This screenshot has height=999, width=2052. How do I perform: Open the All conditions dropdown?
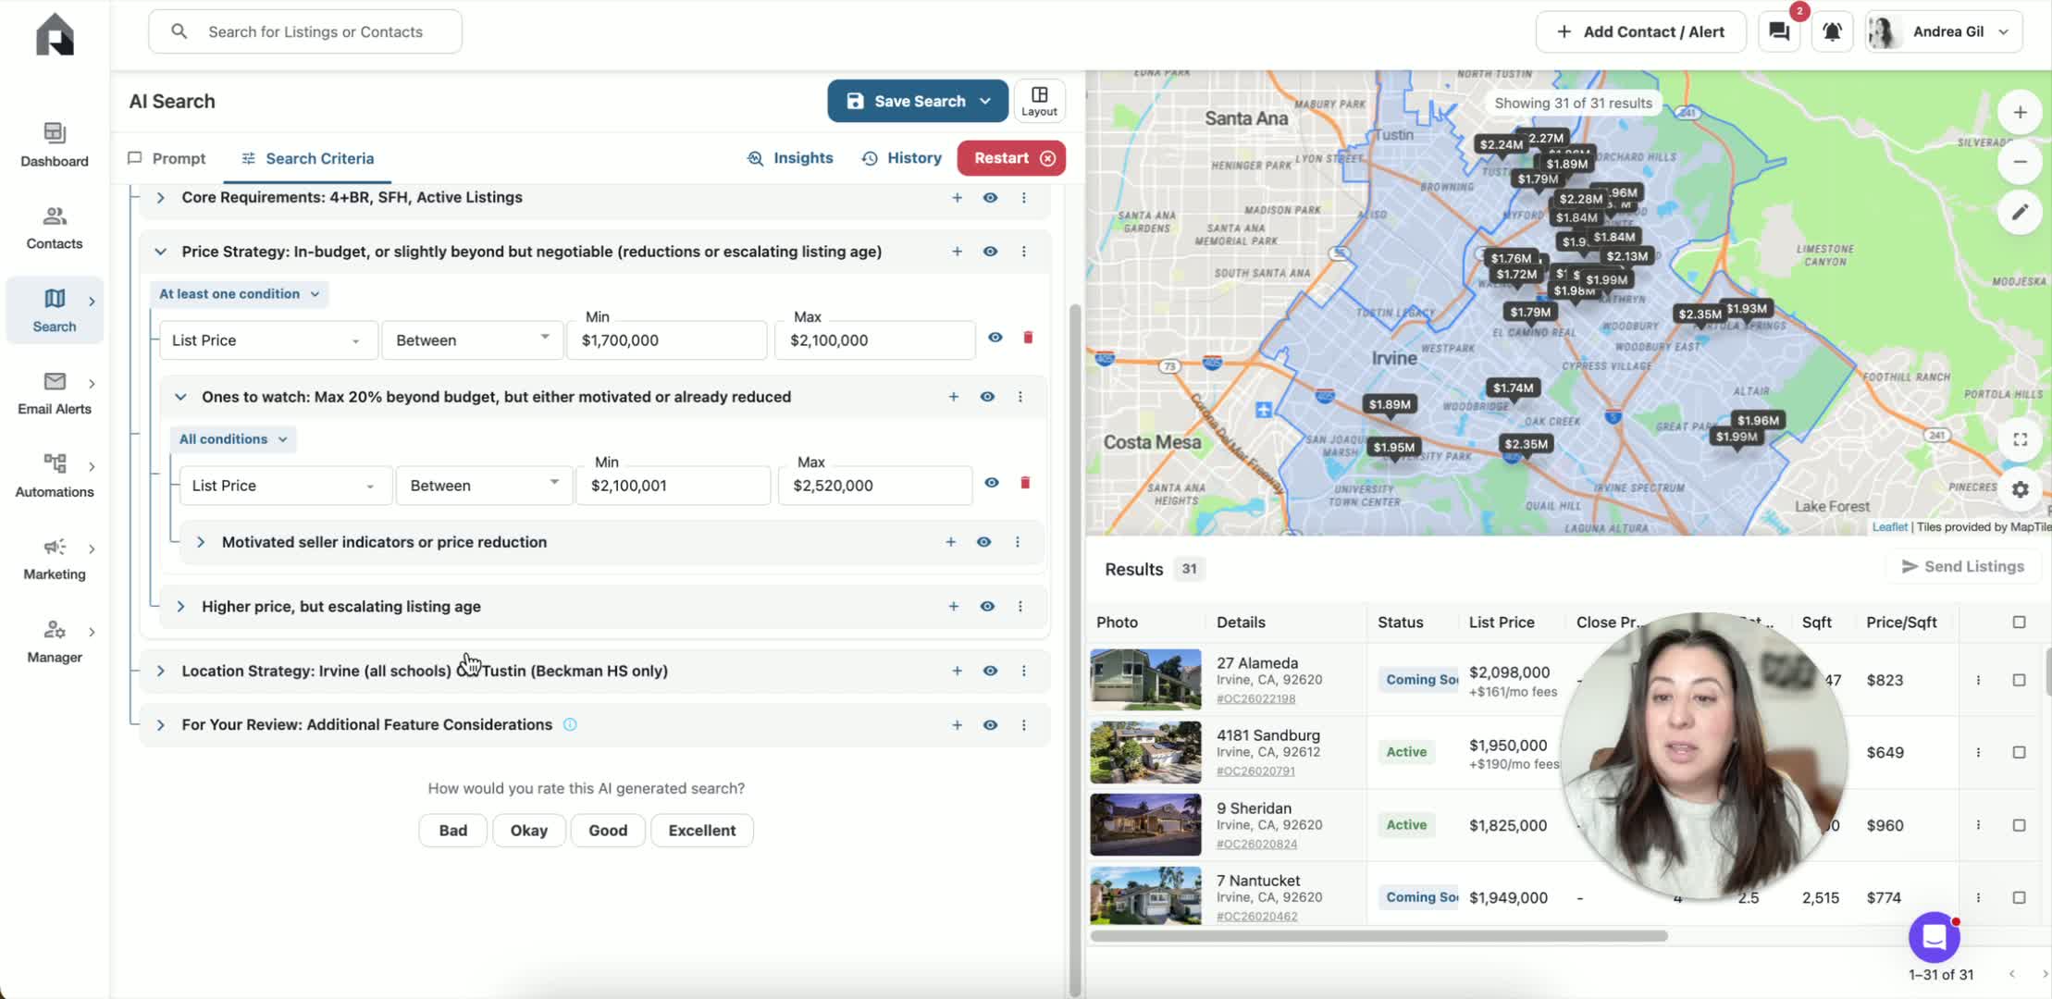coord(233,439)
